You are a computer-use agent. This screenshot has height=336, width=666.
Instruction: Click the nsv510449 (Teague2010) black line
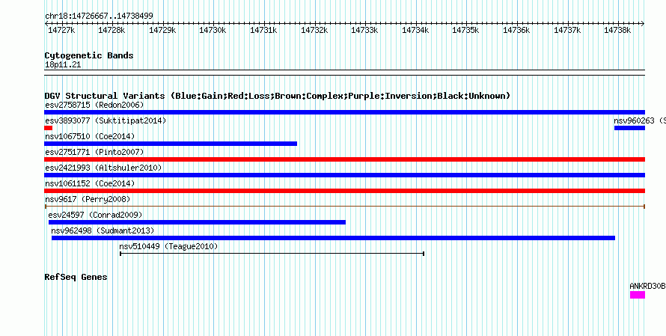point(272,254)
